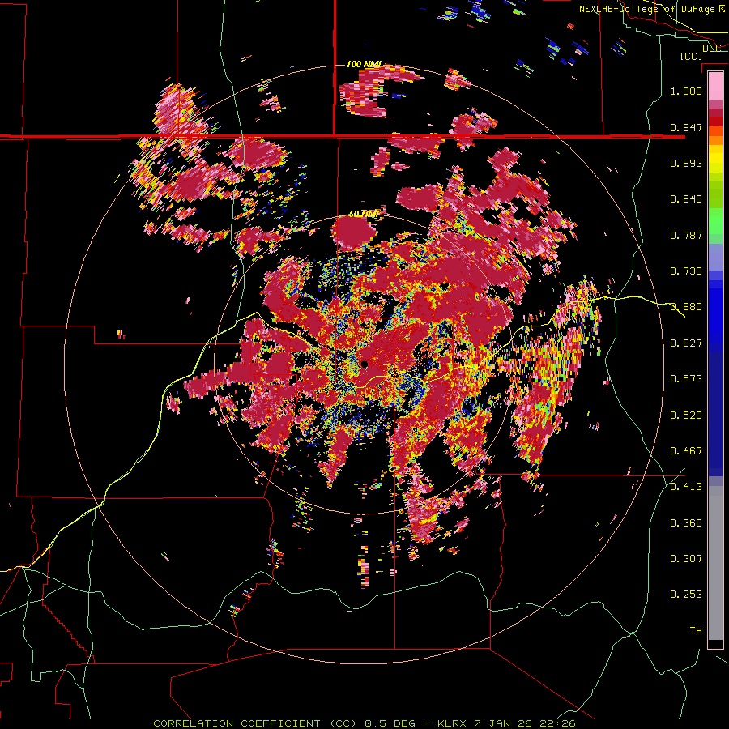
Task: Click the 0.360 legend value
Action: (x=686, y=523)
